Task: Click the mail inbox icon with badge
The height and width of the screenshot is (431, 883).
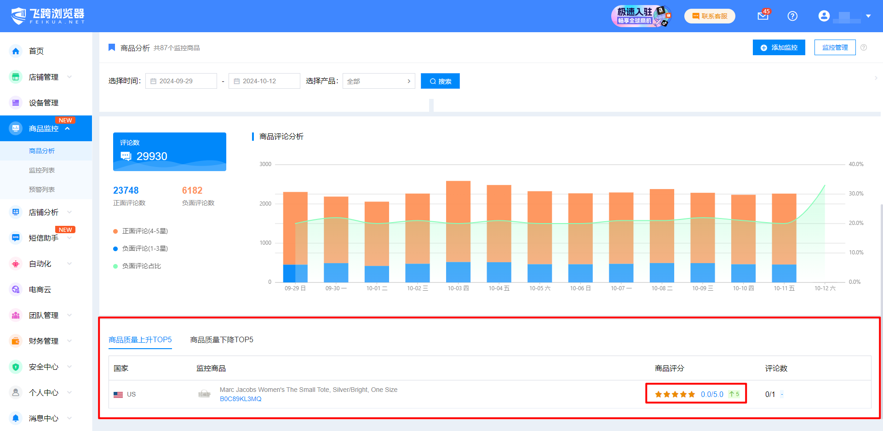Action: 763,16
